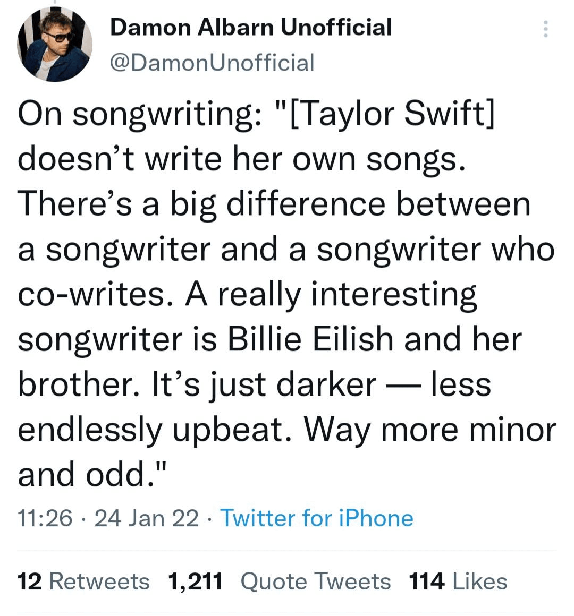Open the 11:26 timestamp
This screenshot has width=574, height=616.
45,518
